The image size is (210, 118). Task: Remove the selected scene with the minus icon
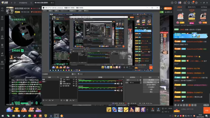click(46, 100)
